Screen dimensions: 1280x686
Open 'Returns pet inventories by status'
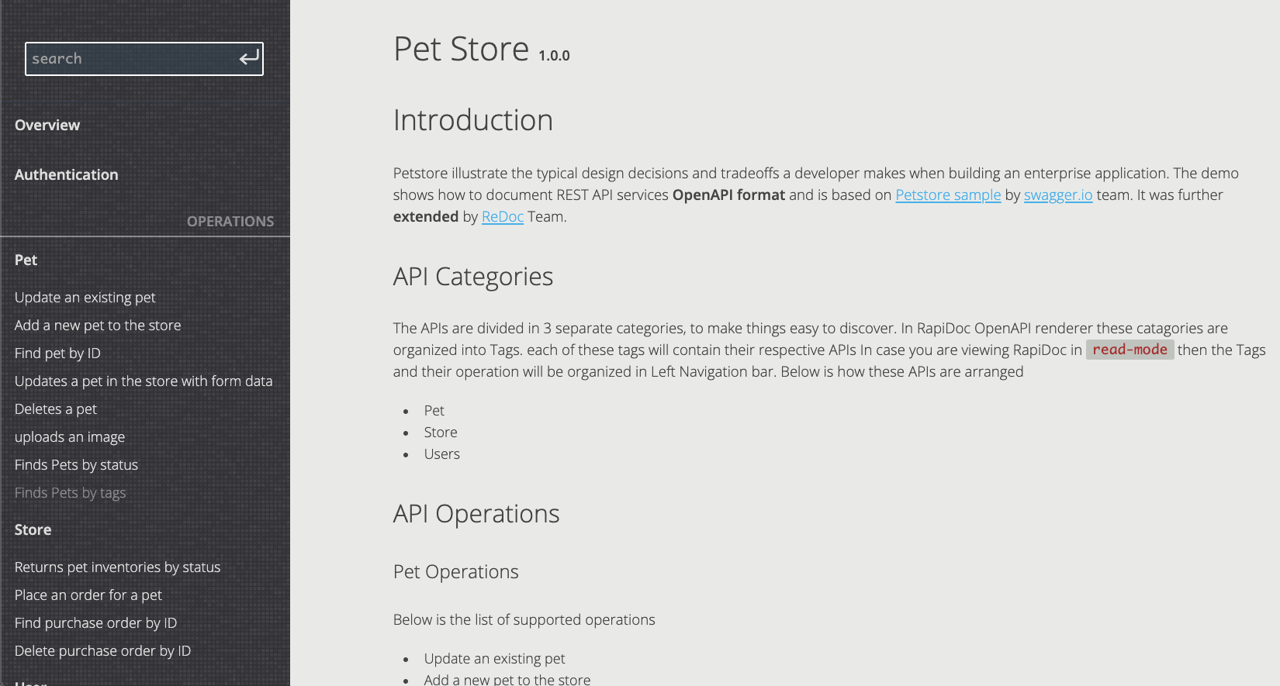(117, 567)
